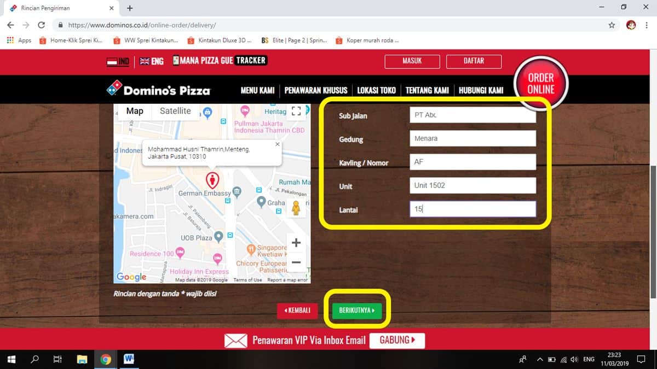Open the Windows Start menu
The width and height of the screenshot is (657, 369).
(11, 359)
